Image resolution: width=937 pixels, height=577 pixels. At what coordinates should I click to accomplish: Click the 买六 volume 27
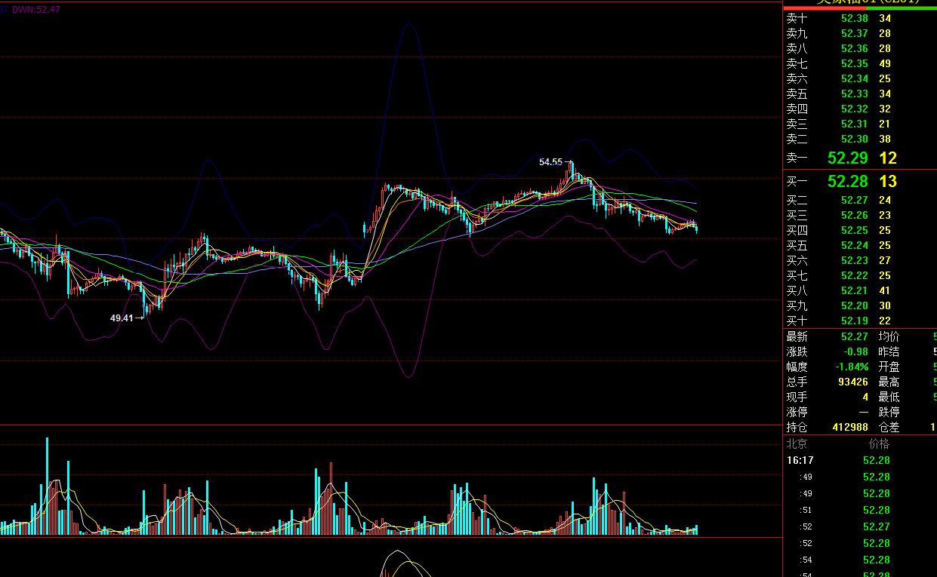point(885,260)
